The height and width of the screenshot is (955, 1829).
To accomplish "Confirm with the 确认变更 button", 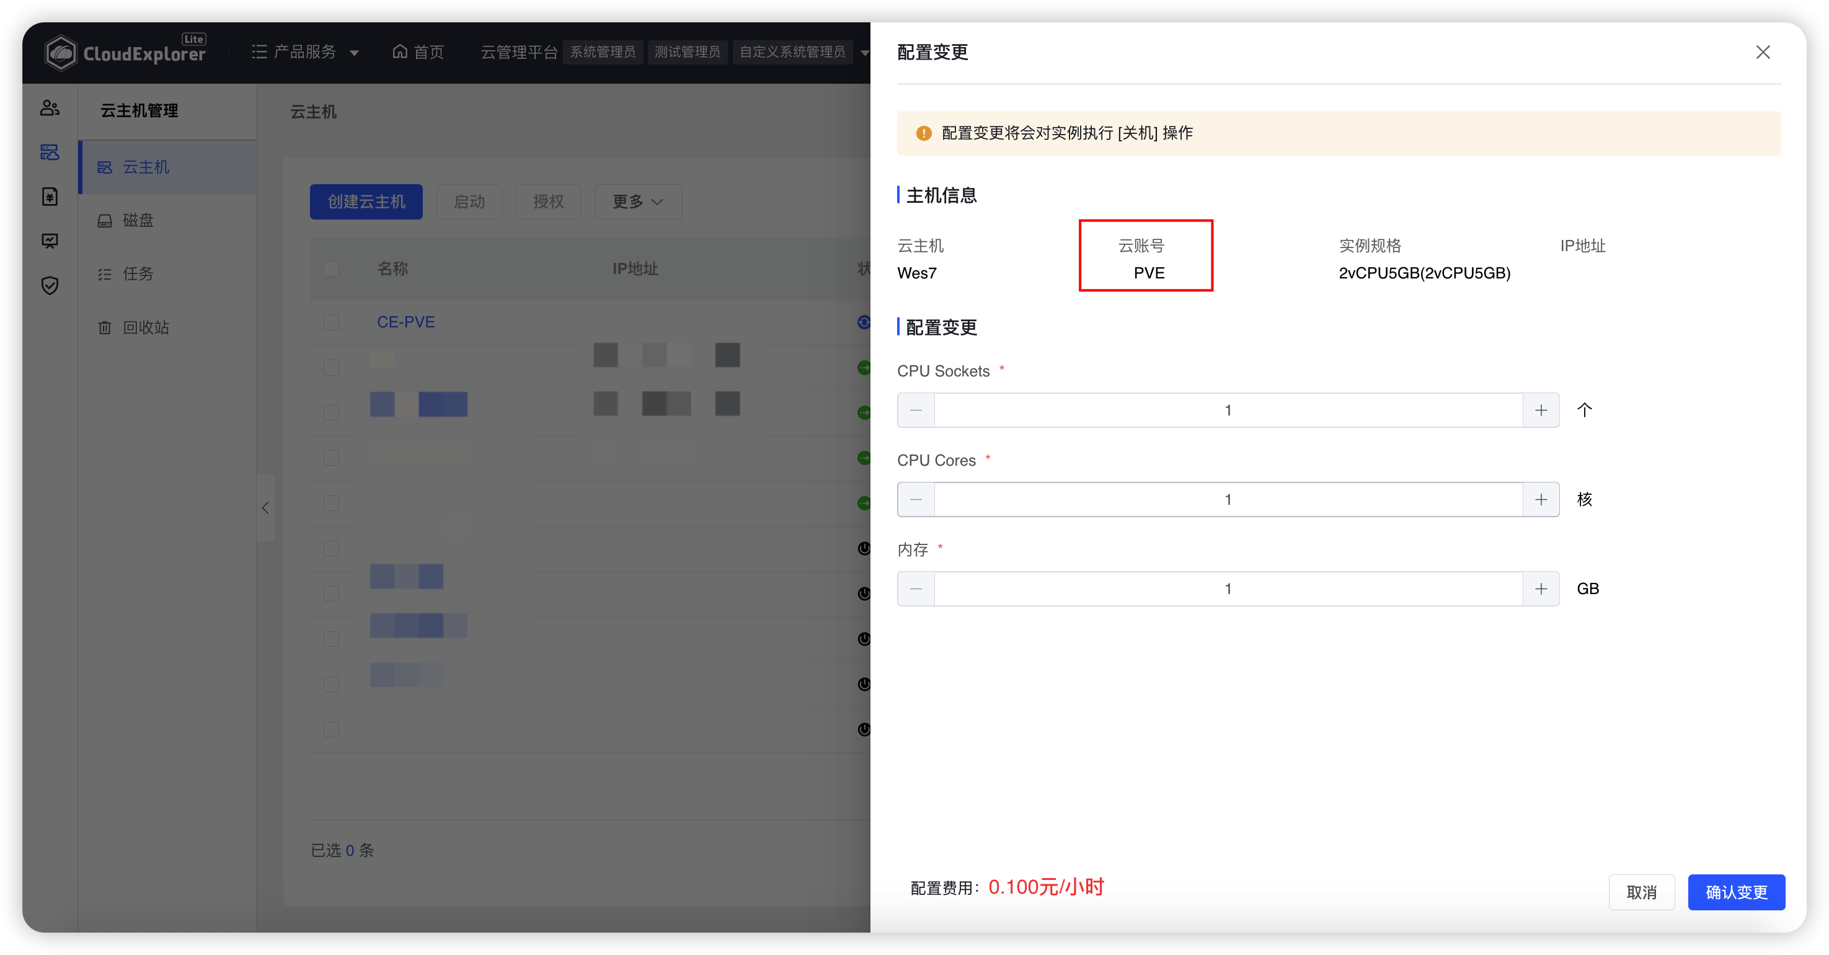I will tap(1737, 892).
